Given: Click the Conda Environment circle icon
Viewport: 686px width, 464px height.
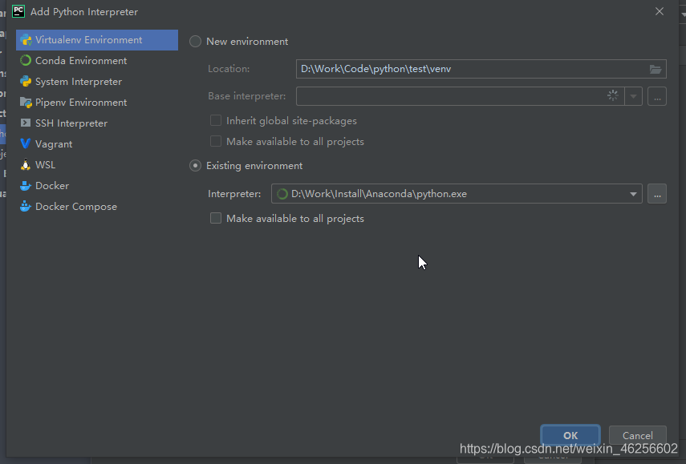Looking at the screenshot, I should [x=26, y=60].
